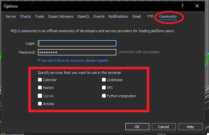The image size is (209, 135).
Task: Check the Articles service option
Action: click(40, 104)
